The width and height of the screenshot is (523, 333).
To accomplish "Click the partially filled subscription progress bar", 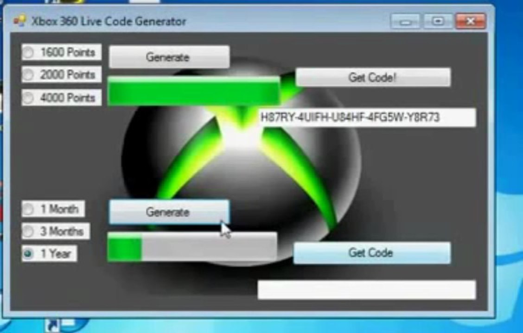I will tap(192, 247).
